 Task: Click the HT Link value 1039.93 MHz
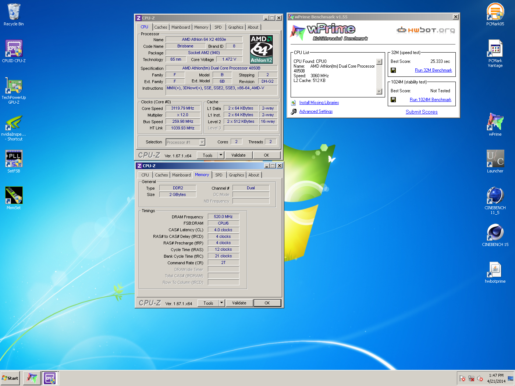(183, 128)
